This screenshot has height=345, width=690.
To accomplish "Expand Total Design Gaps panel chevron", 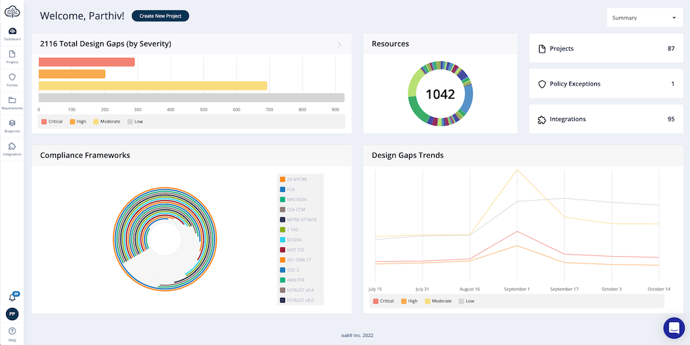I will 339,44.
